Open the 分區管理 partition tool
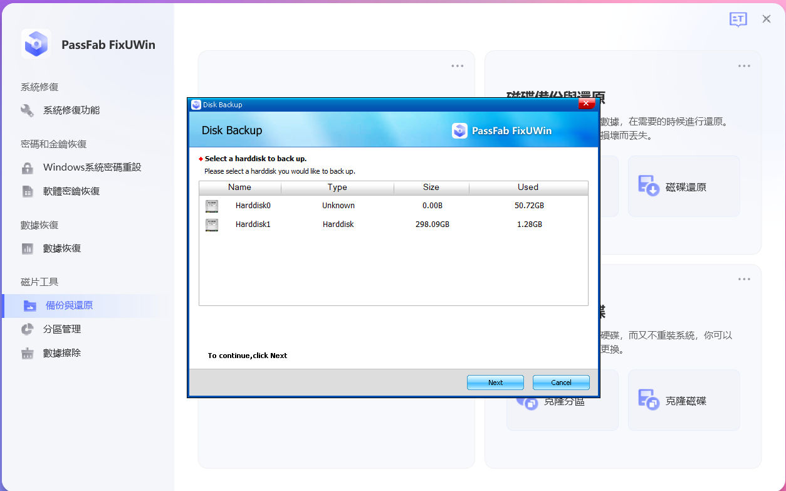 click(61, 329)
